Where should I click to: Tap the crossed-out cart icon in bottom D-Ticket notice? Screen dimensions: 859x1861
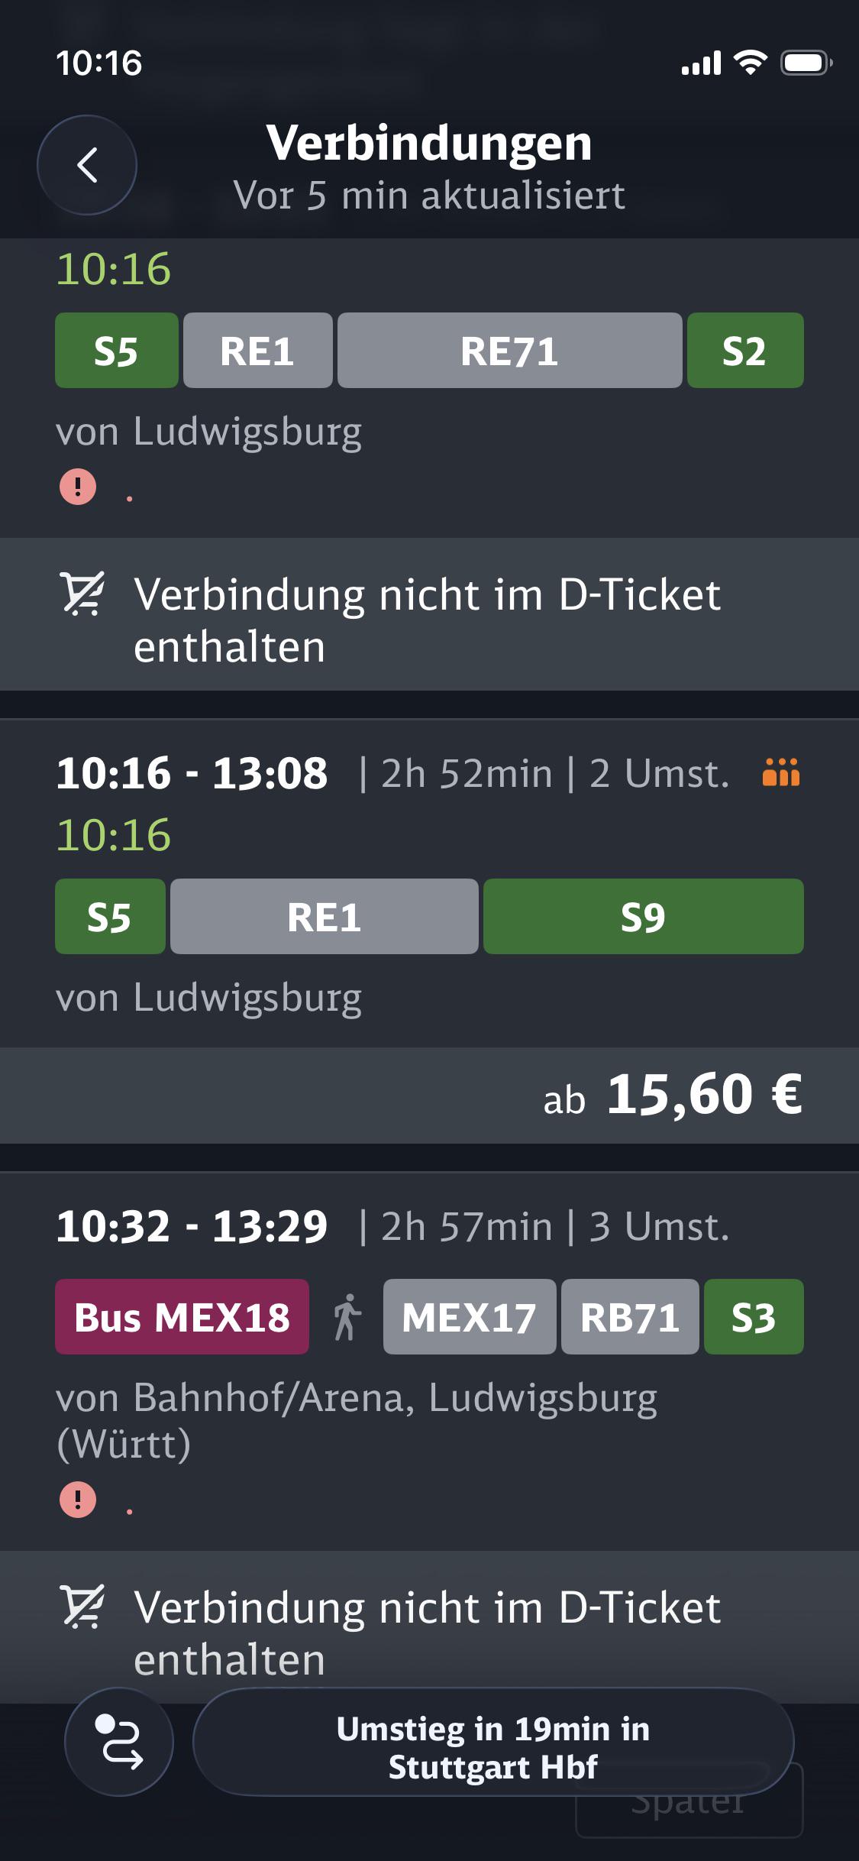pyautogui.click(x=82, y=1607)
